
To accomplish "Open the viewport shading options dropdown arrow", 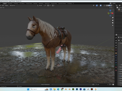I will coord(113,6).
